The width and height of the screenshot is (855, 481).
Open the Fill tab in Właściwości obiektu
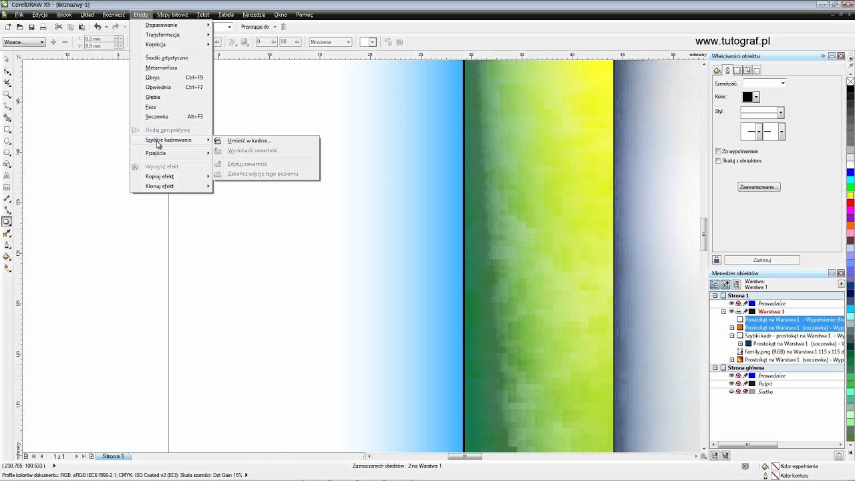717,70
